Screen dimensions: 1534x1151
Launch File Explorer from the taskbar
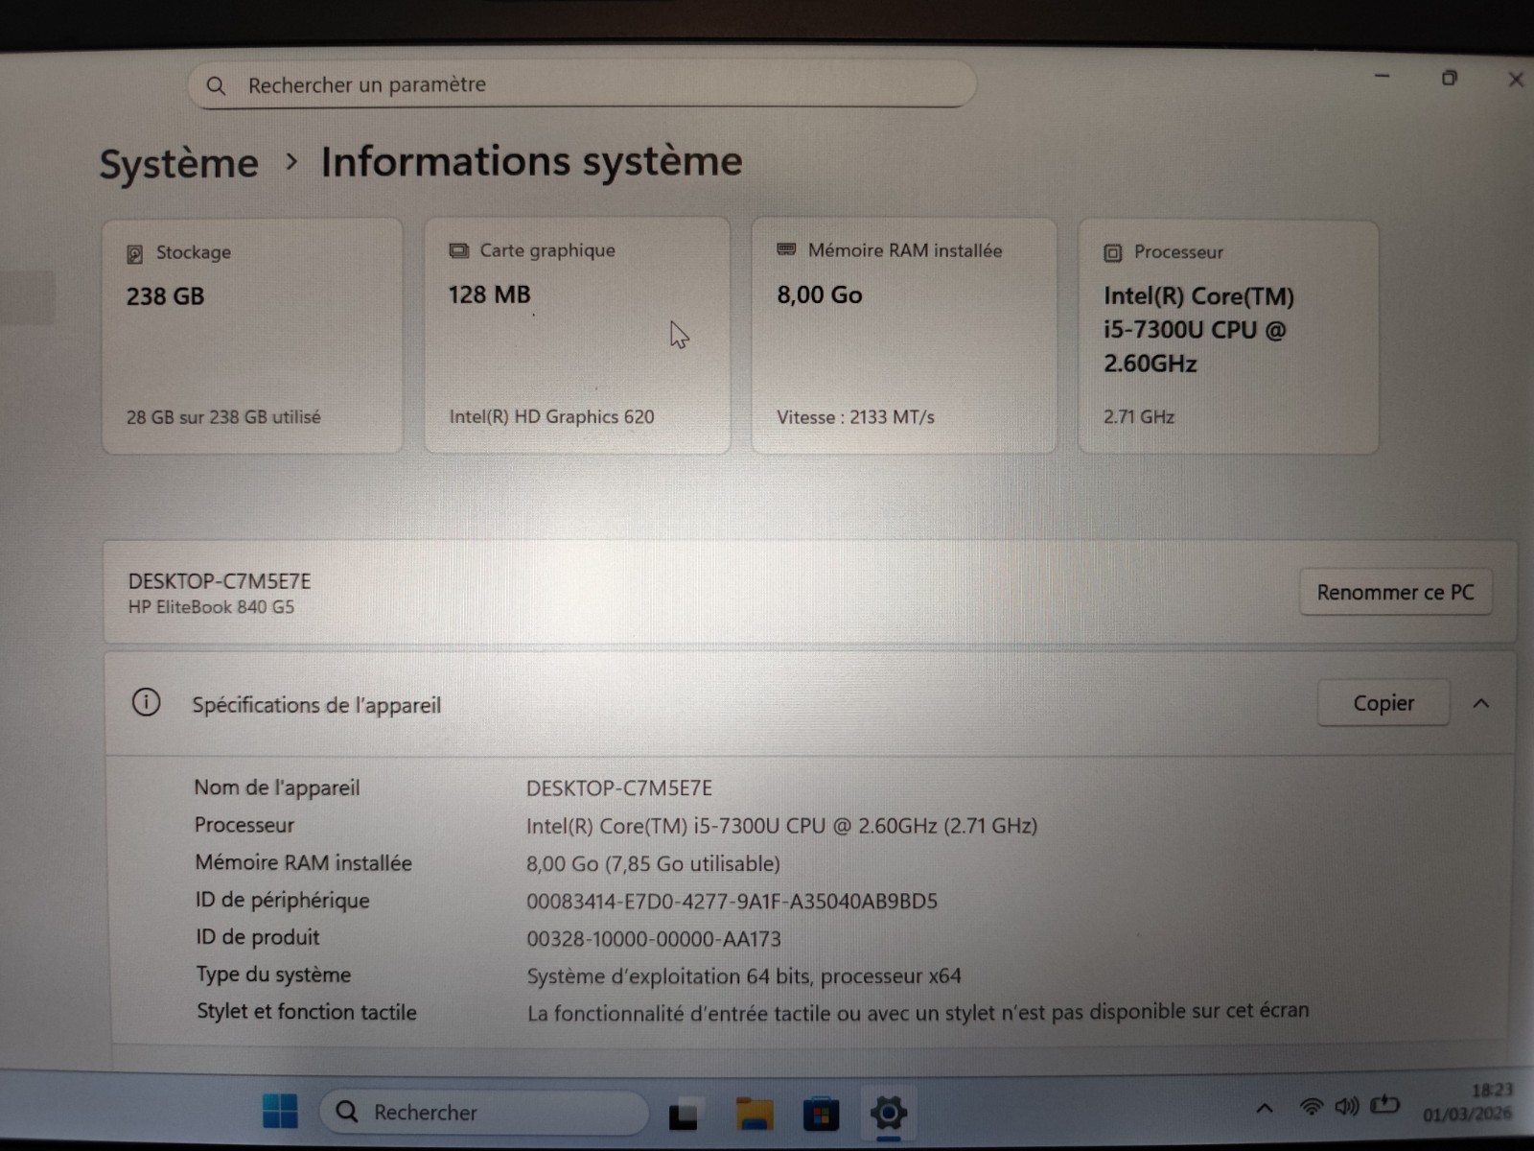coord(755,1114)
